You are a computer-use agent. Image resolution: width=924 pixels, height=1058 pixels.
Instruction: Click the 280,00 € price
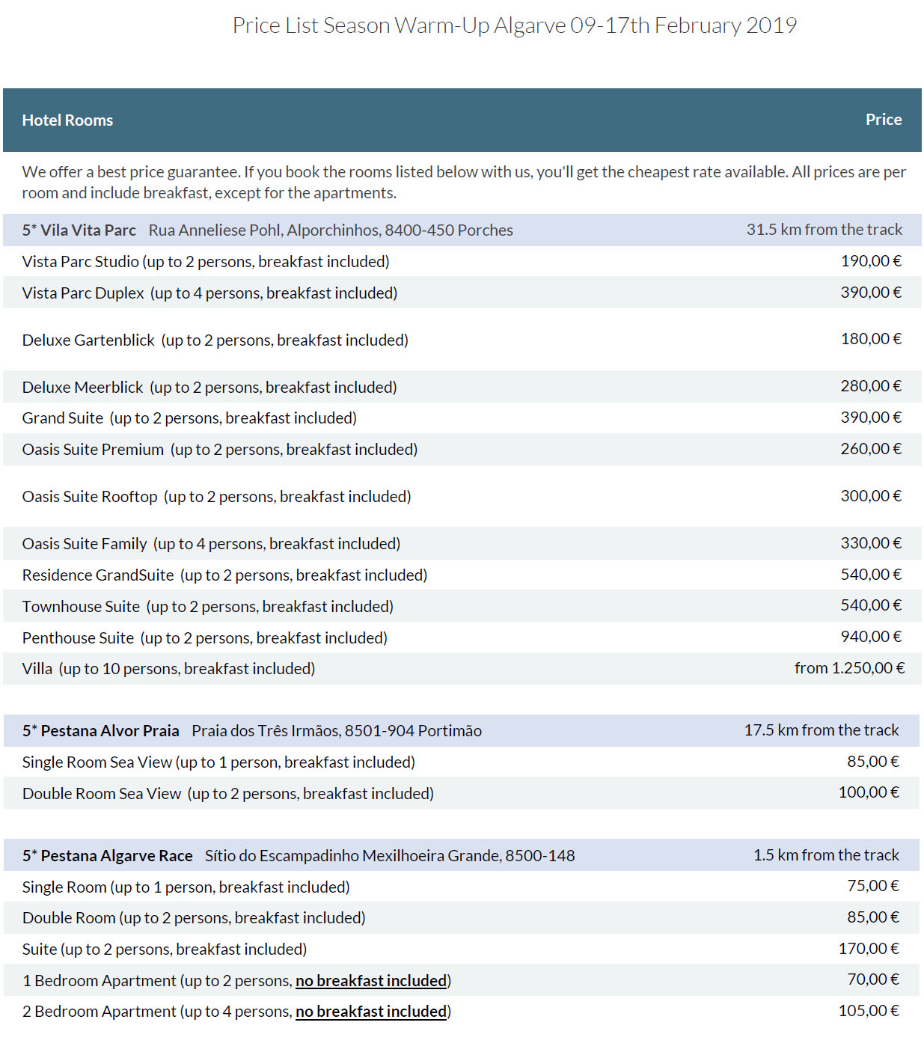872,386
